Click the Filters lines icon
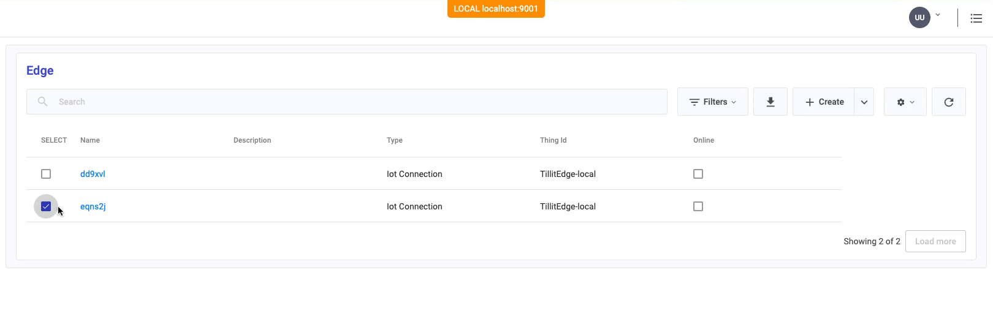The height and width of the screenshot is (319, 993). [694, 102]
